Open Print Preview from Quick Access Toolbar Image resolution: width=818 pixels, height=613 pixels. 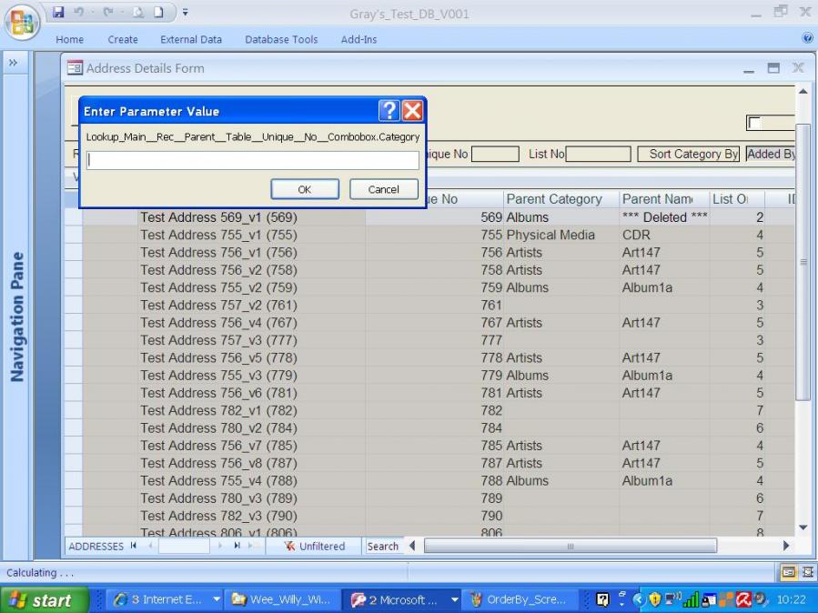(x=137, y=12)
